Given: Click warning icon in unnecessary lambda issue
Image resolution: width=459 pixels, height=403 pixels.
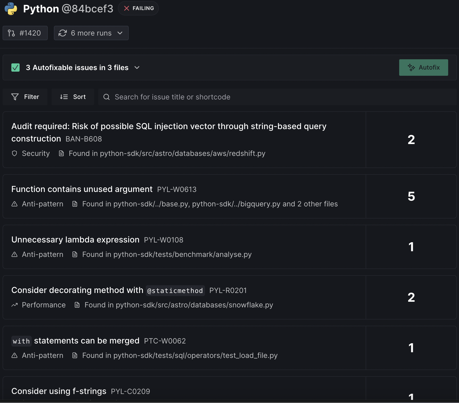Looking at the screenshot, I should (14, 254).
